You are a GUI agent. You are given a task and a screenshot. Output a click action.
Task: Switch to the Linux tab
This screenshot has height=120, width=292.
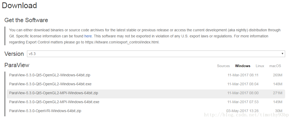coord(260,66)
